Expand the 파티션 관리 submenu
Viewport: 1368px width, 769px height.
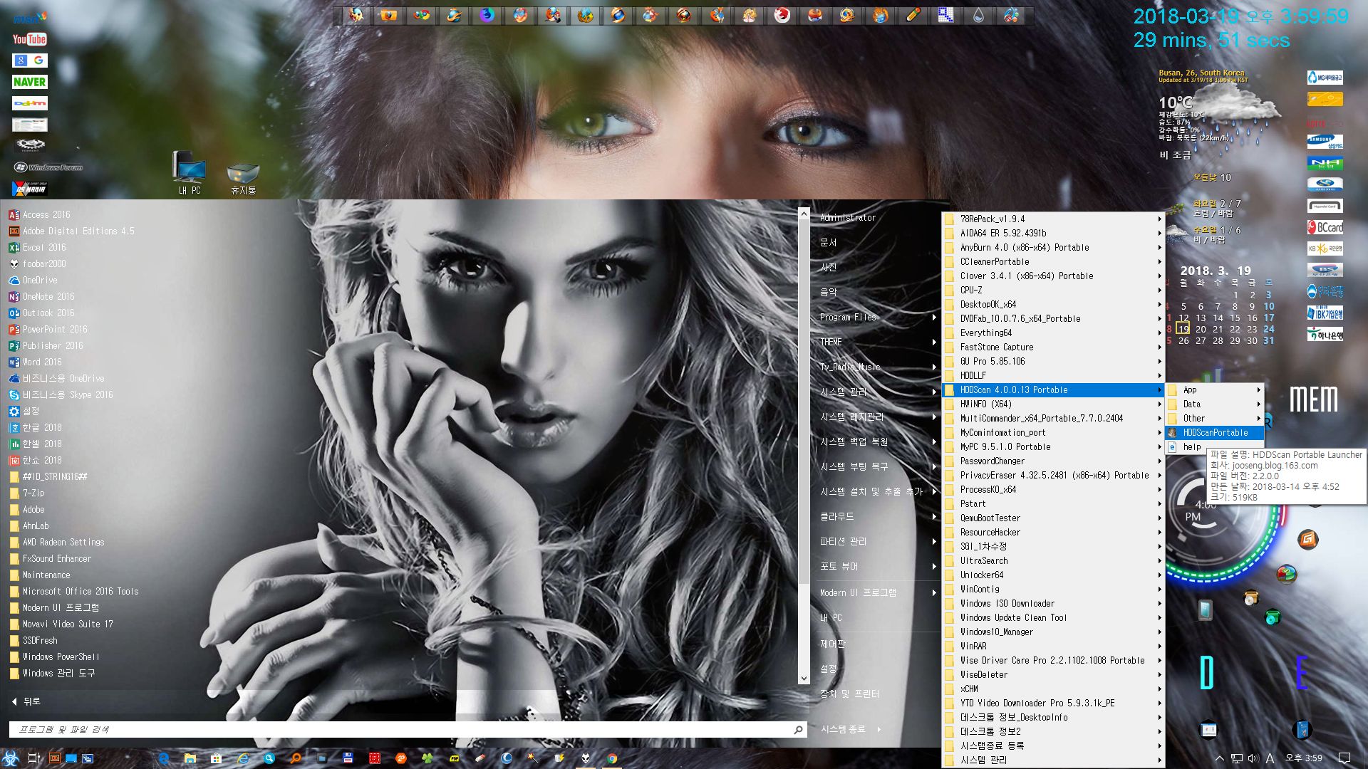(878, 541)
